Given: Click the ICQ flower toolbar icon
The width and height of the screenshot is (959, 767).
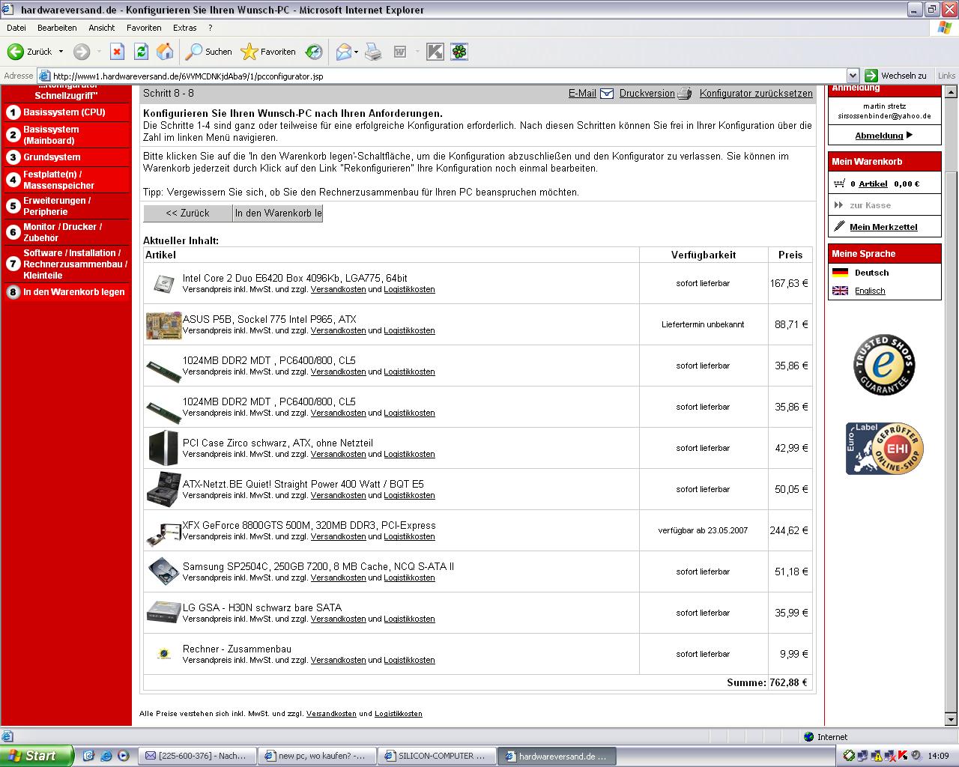Looking at the screenshot, I should tap(459, 52).
